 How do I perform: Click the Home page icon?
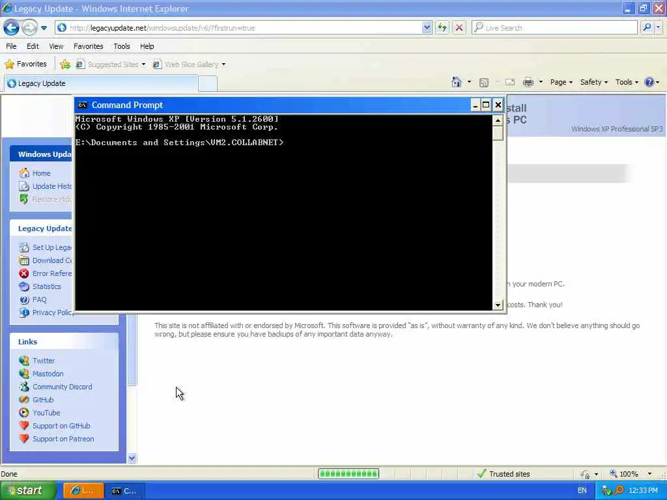point(457,82)
